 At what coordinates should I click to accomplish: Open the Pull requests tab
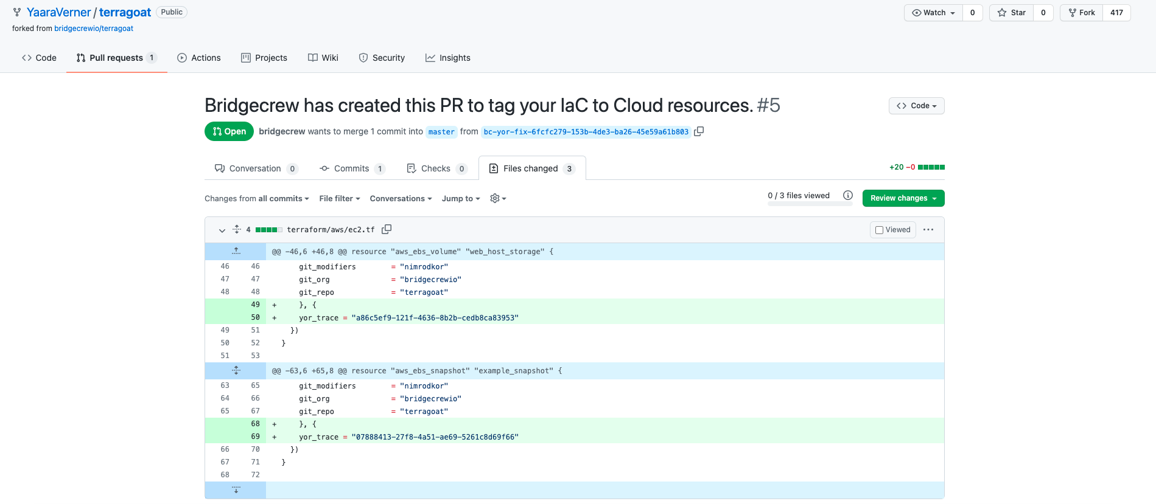tap(117, 58)
